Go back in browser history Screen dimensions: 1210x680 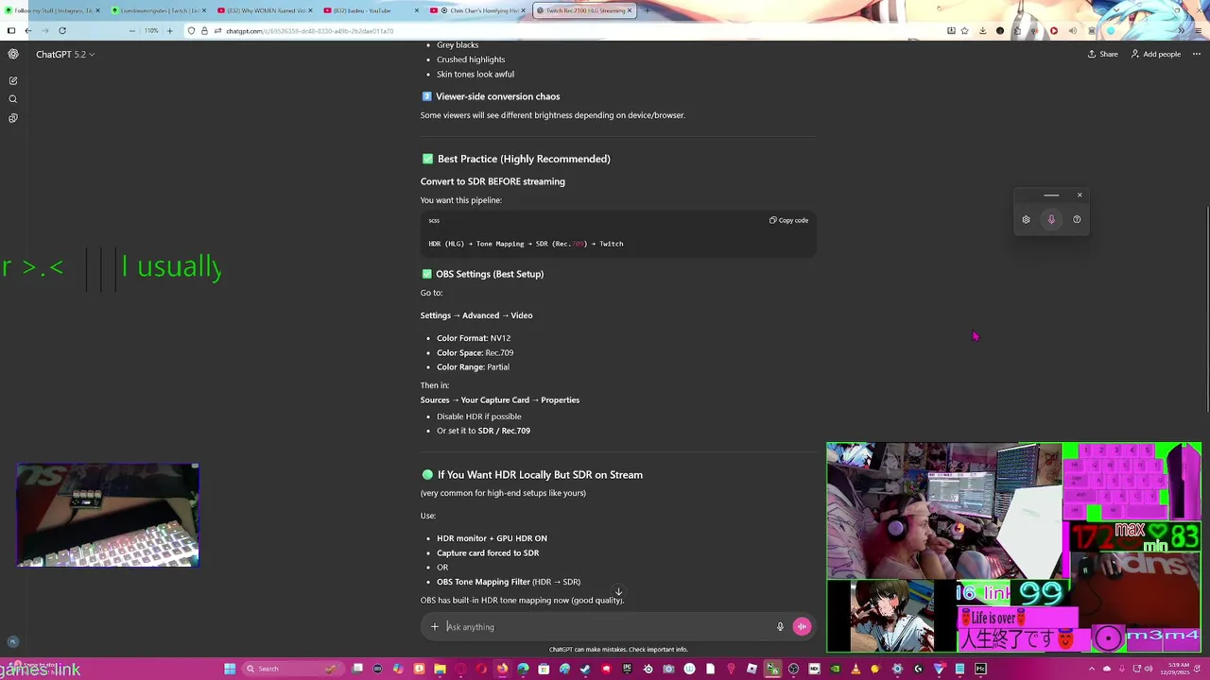pyautogui.click(x=28, y=30)
